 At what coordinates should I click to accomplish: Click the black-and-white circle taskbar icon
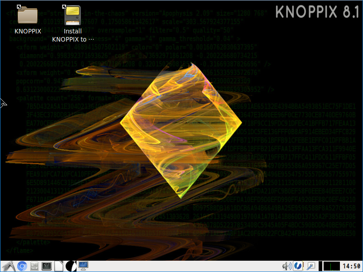point(71,266)
